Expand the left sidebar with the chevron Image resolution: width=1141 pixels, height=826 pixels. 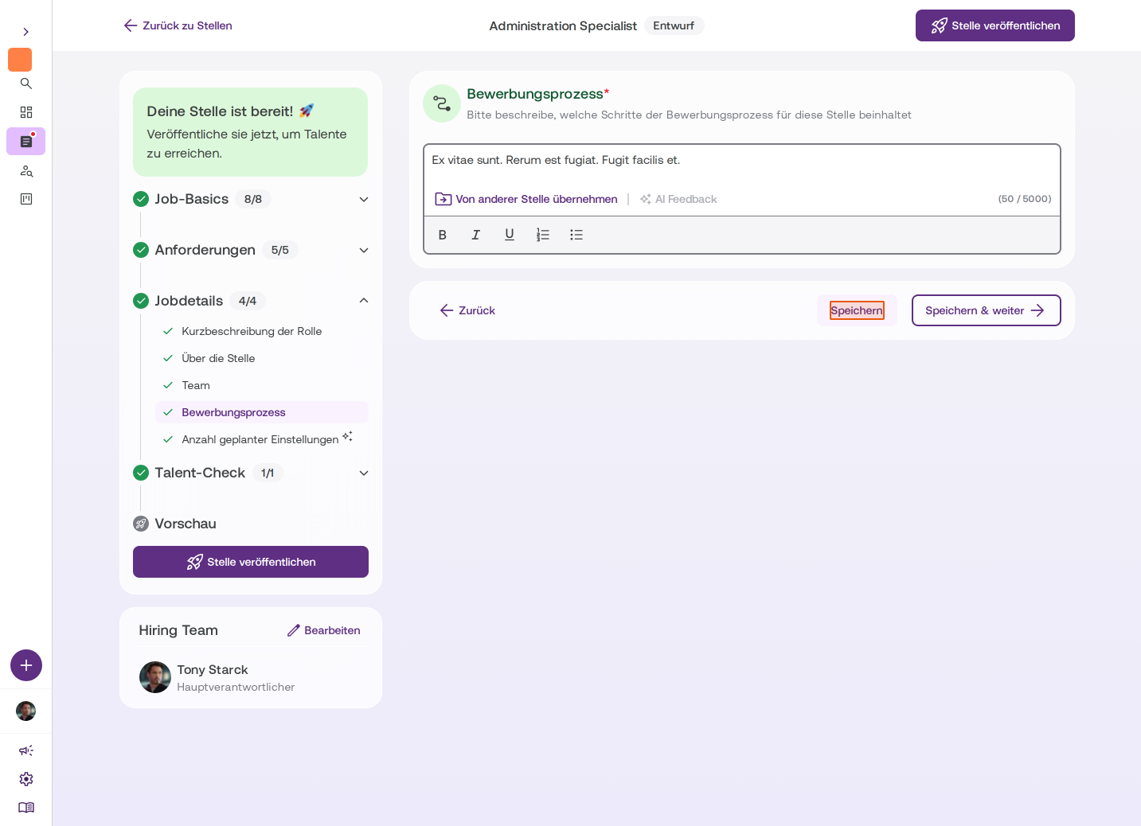tap(26, 32)
